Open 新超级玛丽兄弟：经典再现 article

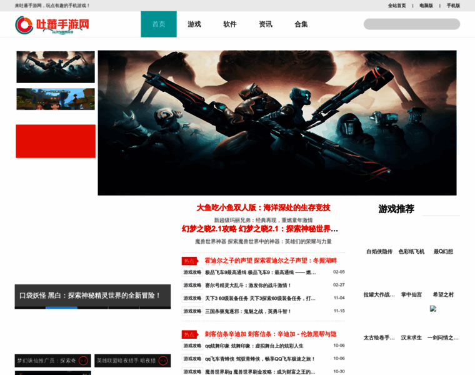263,220
